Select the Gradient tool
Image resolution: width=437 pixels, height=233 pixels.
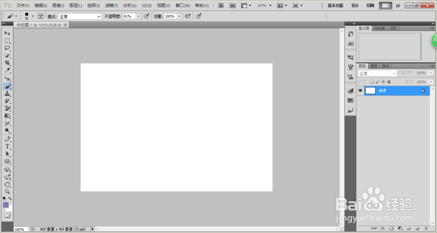pos(7,116)
